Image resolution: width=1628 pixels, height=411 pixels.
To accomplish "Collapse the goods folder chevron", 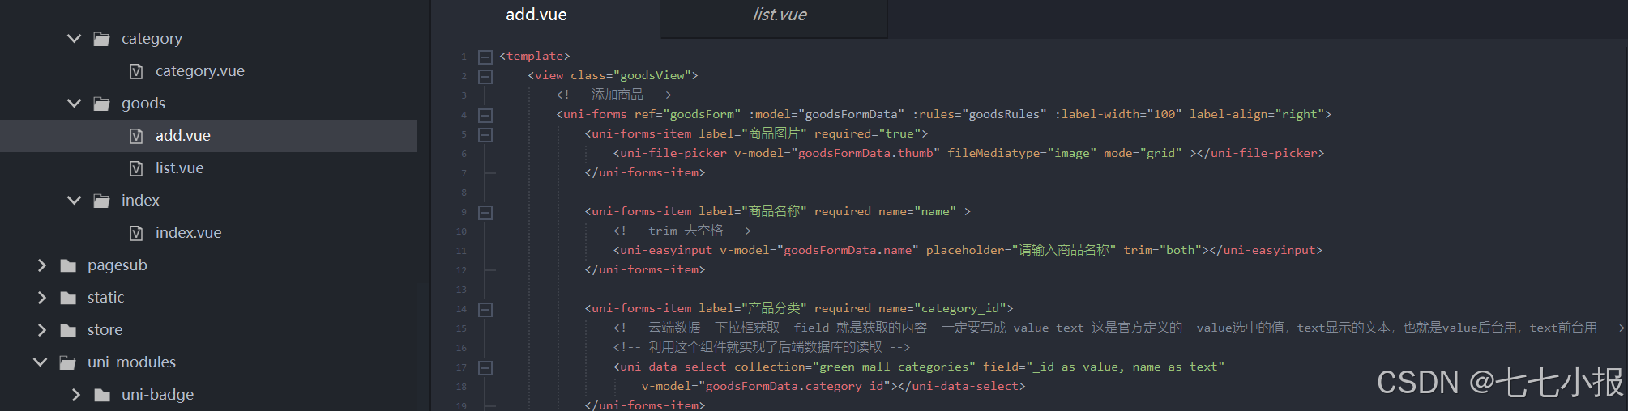I will coord(74,103).
